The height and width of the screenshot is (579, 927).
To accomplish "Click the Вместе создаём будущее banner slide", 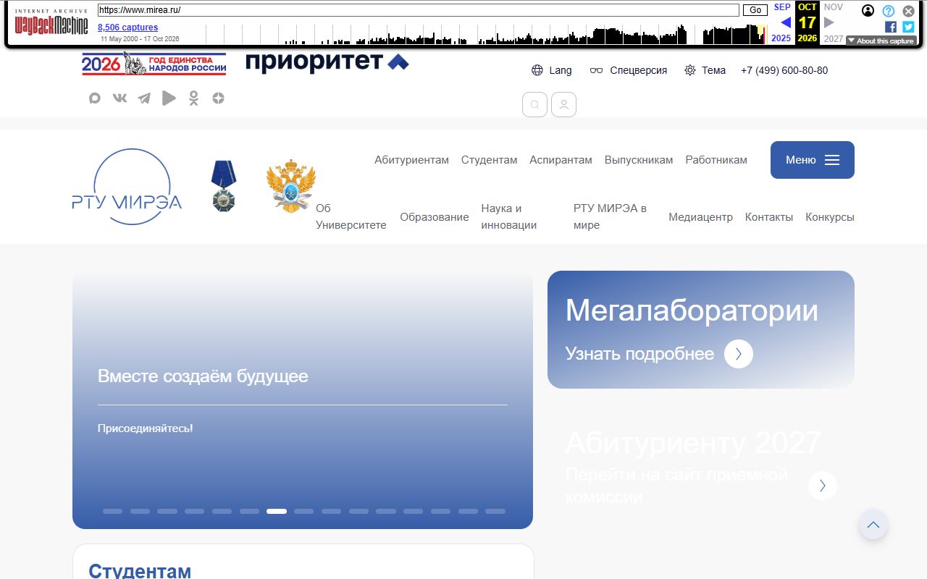I will click(303, 400).
